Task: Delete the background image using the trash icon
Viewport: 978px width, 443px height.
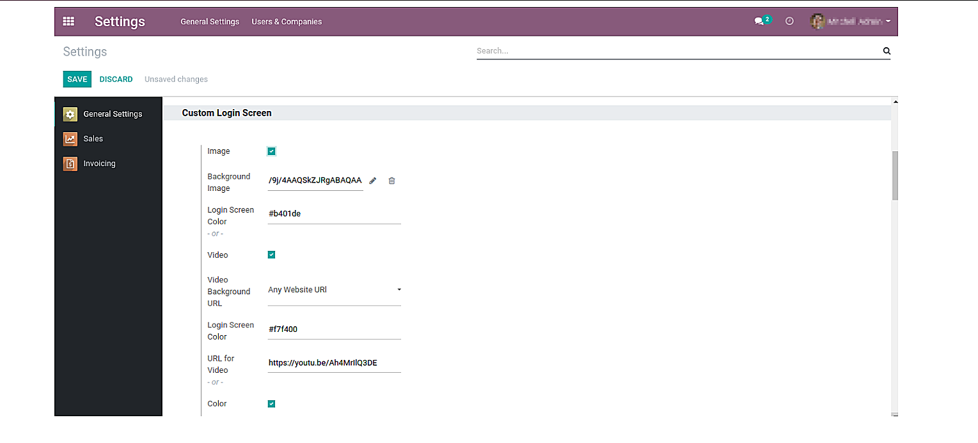Action: tap(391, 181)
